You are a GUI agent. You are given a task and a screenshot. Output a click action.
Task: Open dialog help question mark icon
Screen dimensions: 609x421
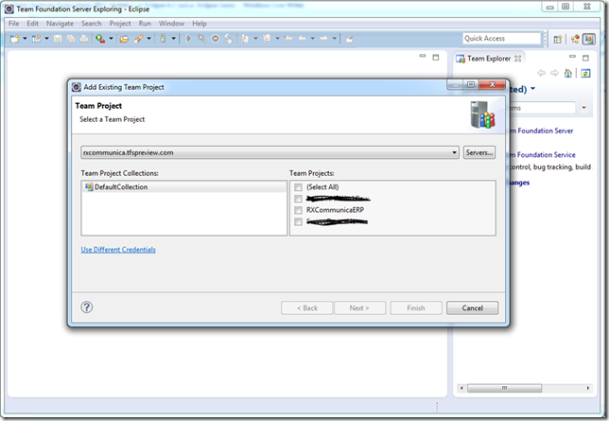click(87, 307)
